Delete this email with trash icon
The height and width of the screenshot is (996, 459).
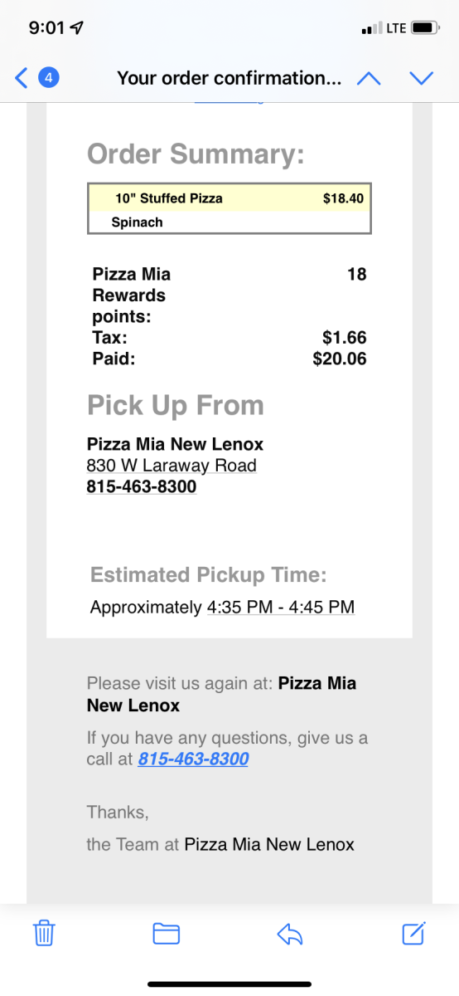(x=44, y=933)
